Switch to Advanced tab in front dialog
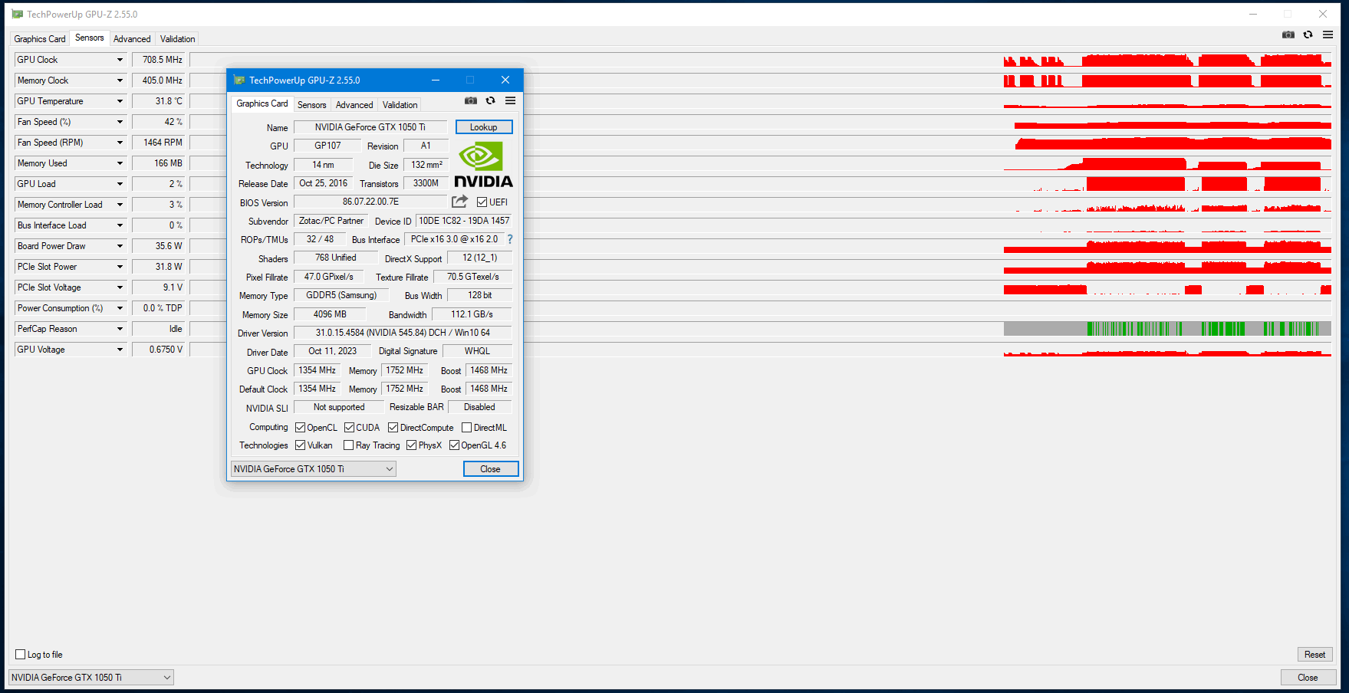 coord(354,105)
